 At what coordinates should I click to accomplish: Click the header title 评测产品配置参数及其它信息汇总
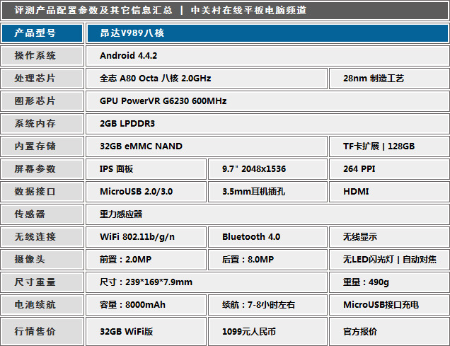pyautogui.click(x=93, y=11)
